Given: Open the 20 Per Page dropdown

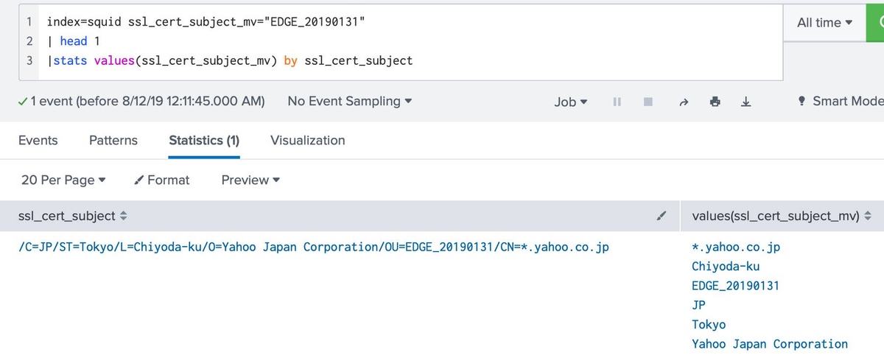Looking at the screenshot, I should tap(64, 180).
